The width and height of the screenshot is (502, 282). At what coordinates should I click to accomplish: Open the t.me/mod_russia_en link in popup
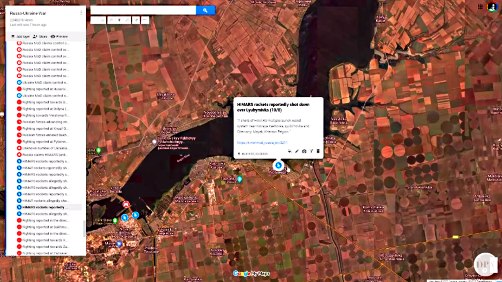coord(262,143)
